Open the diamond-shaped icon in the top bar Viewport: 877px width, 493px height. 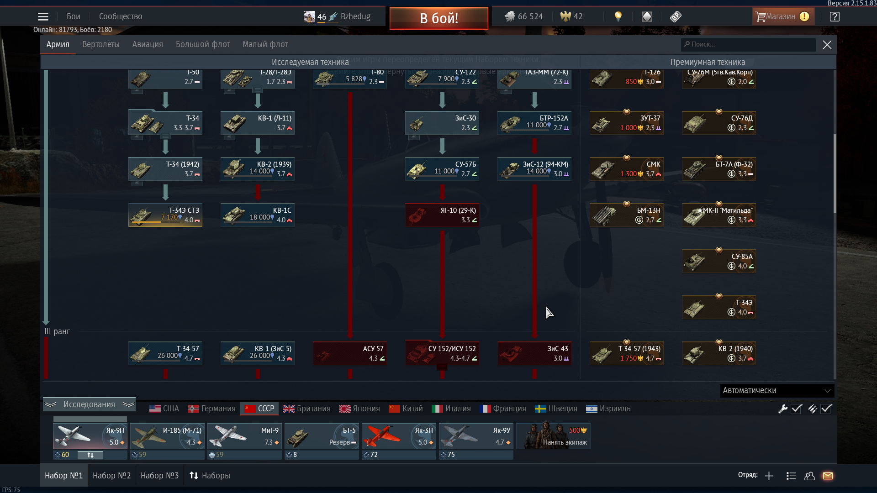[647, 17]
